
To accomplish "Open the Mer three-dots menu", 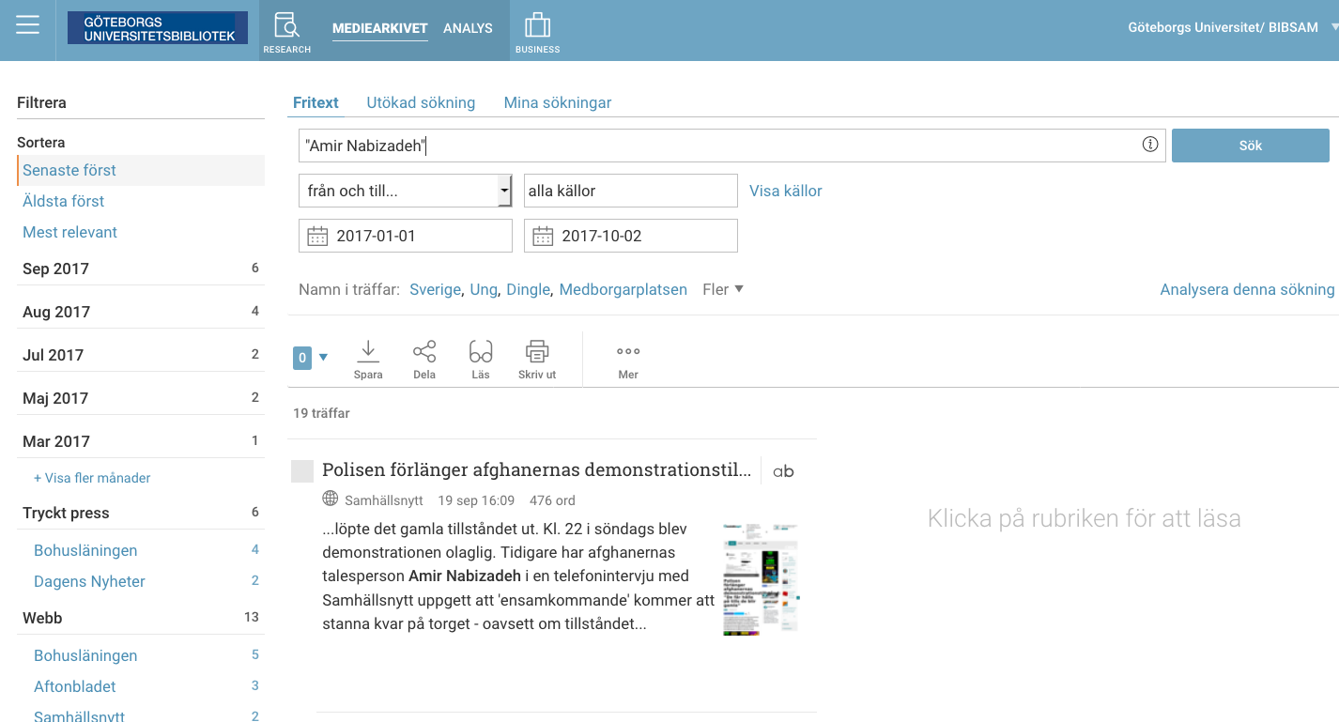I will 628,352.
